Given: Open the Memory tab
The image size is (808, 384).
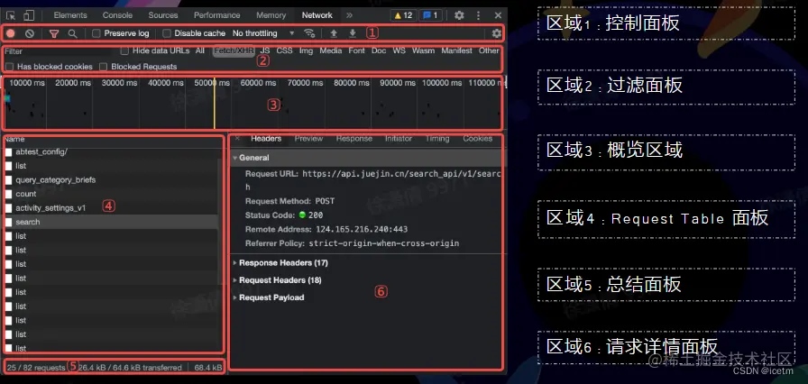Looking at the screenshot, I should tap(271, 15).
